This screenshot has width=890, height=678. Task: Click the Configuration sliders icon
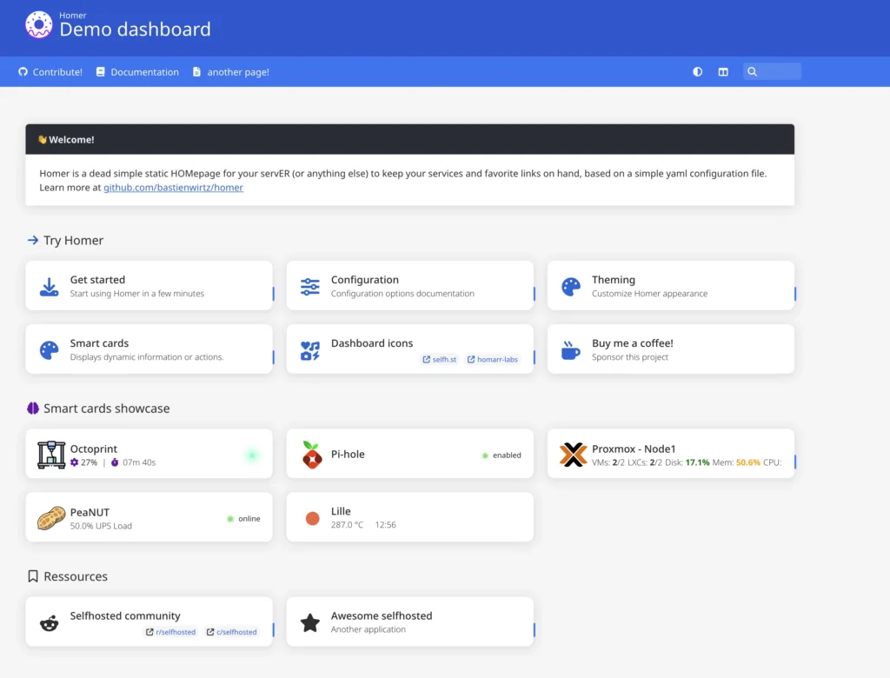pyautogui.click(x=310, y=287)
